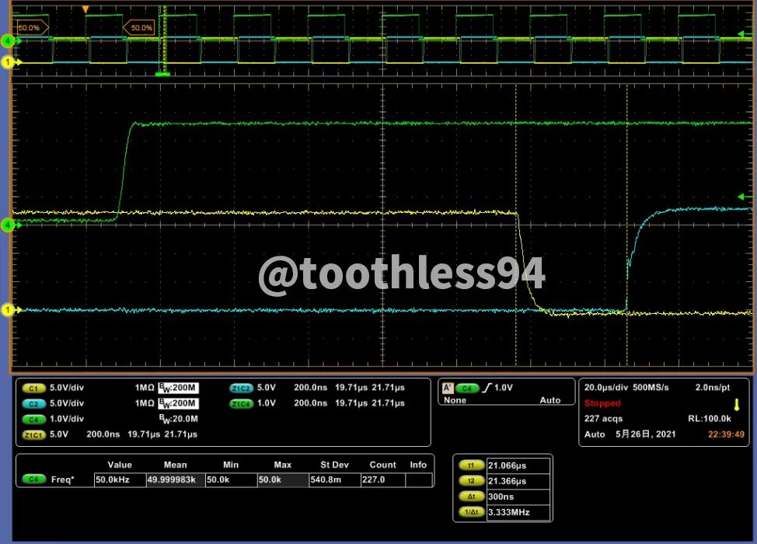This screenshot has height=544, width=757.
Task: Click the Info column header
Action: click(x=418, y=465)
